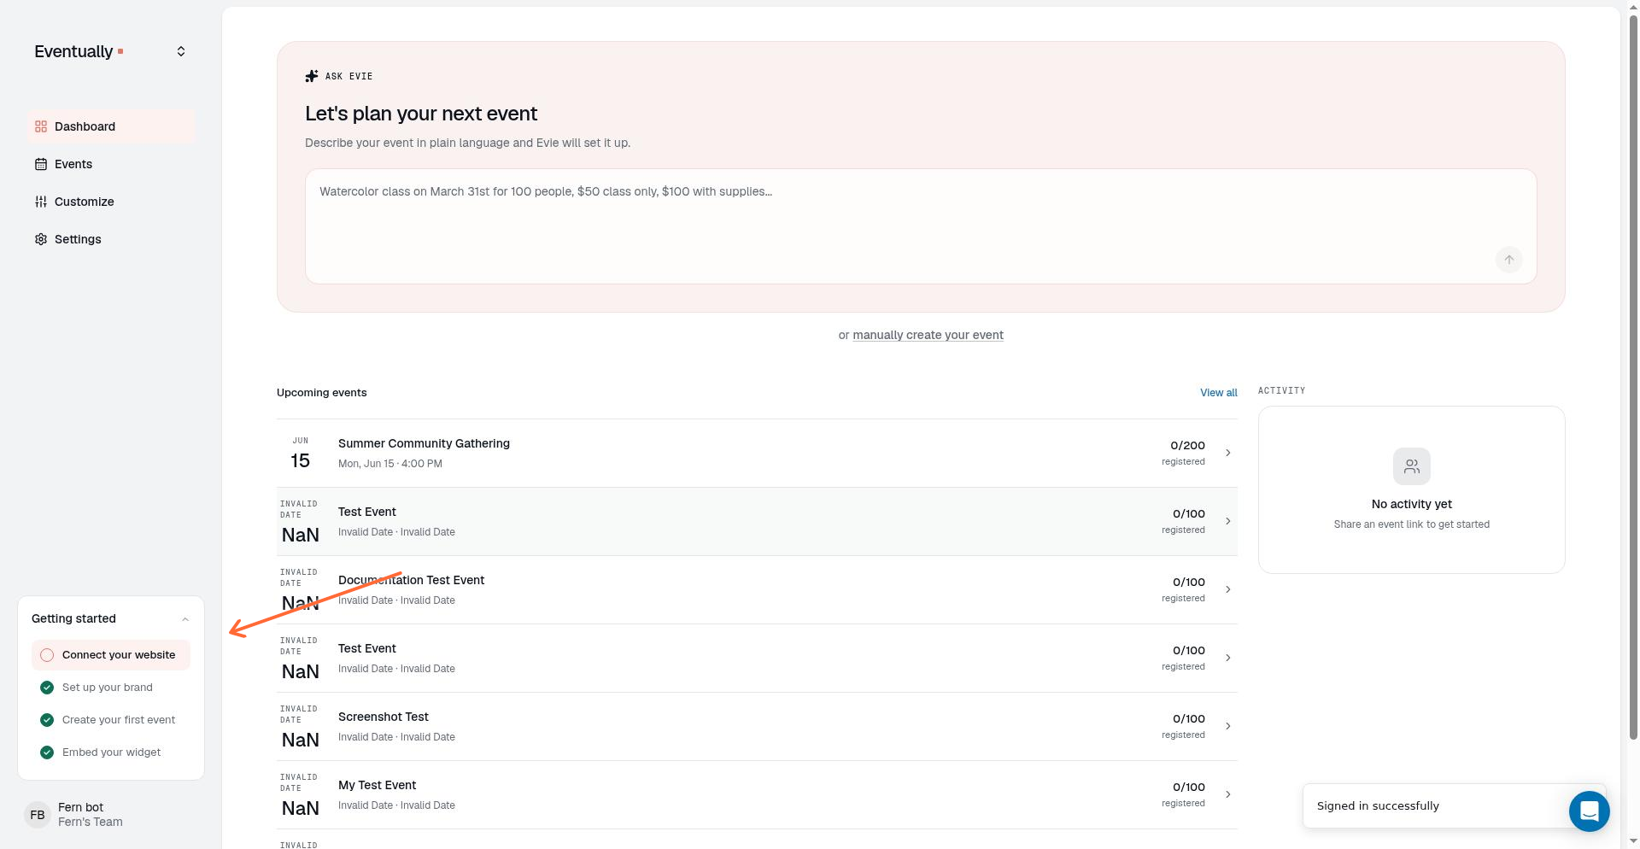The image size is (1640, 849).
Task: Open the Settings page
Action: 111,239
